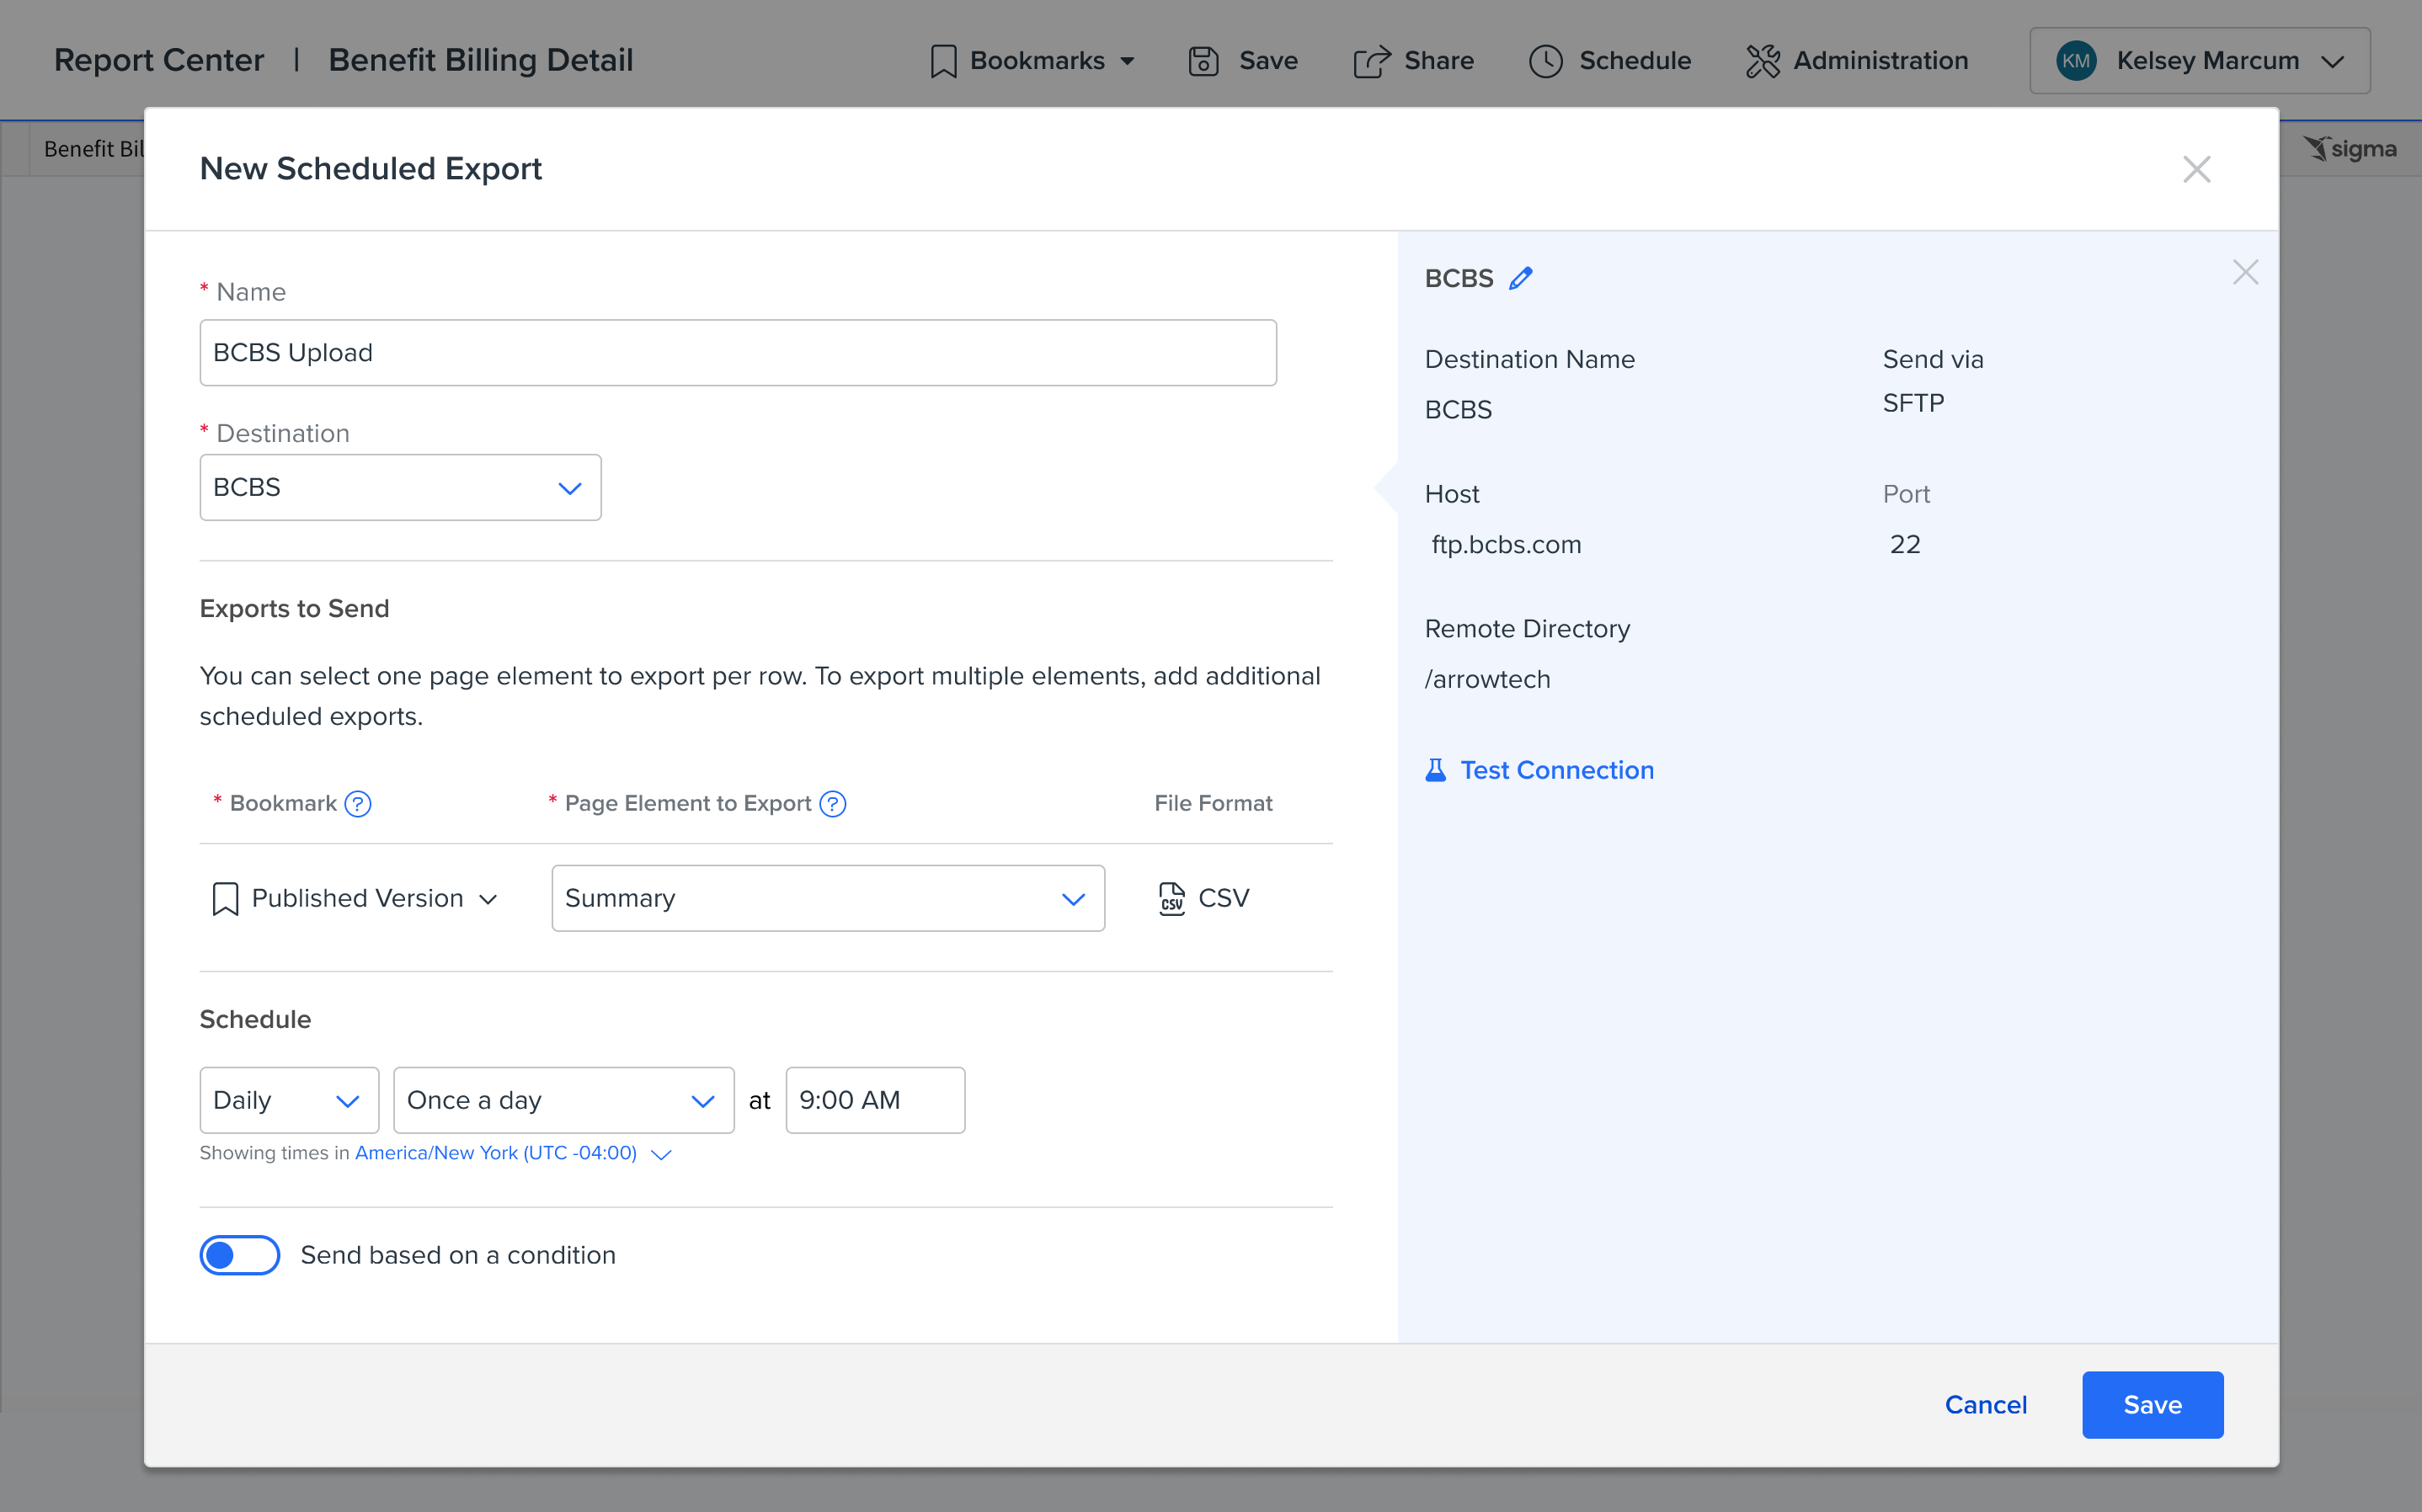Click the Cancel link
This screenshot has height=1512, width=2422.
[x=1985, y=1404]
